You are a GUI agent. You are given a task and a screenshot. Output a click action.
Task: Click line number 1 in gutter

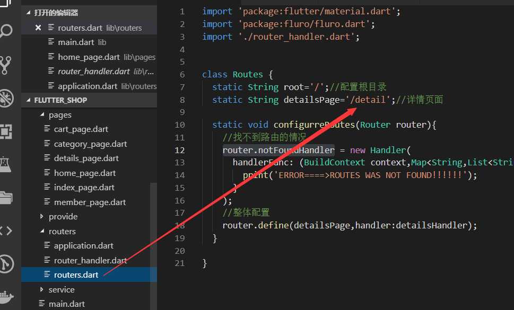(182, 12)
